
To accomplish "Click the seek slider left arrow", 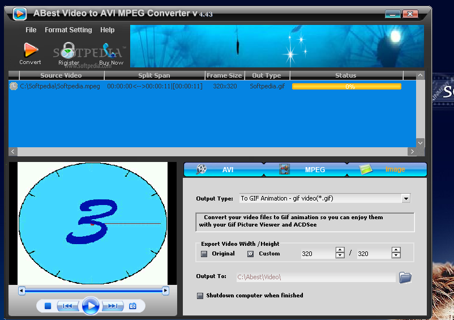I will [22, 291].
